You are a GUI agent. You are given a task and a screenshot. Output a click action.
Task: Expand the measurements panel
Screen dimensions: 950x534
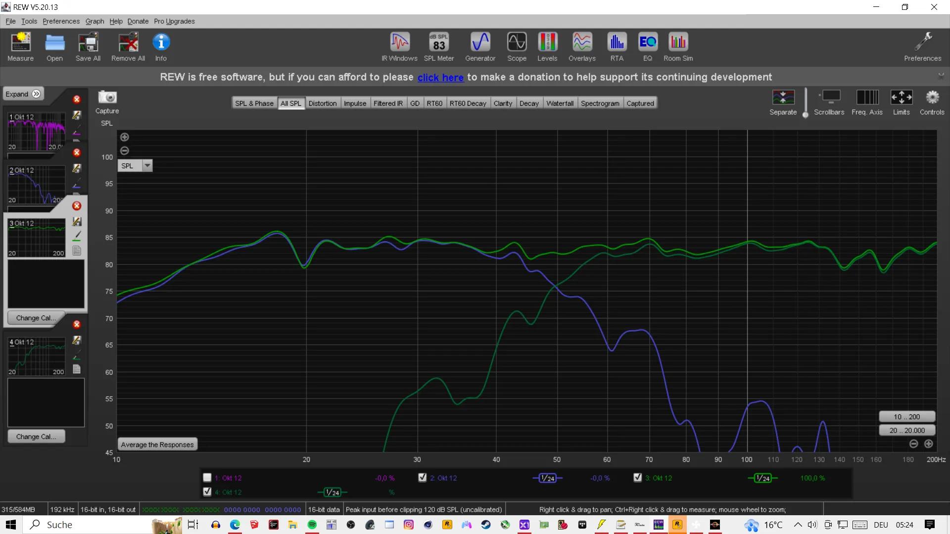pyautogui.click(x=23, y=94)
